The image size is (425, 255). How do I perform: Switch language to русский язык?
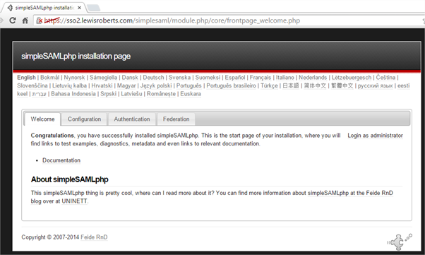[375, 85]
